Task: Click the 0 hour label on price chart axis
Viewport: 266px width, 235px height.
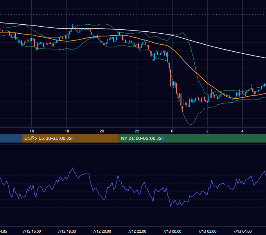Action: point(172,131)
